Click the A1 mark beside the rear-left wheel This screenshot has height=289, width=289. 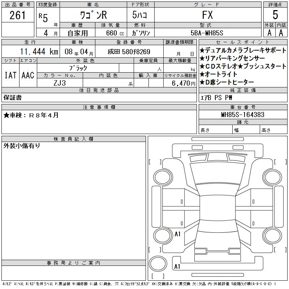[x=177, y=234]
